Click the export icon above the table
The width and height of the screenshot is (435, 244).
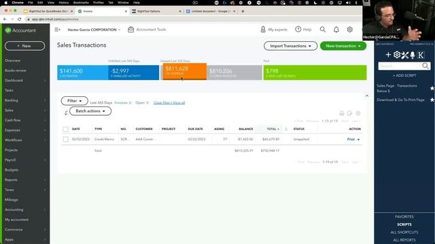(x=349, y=113)
